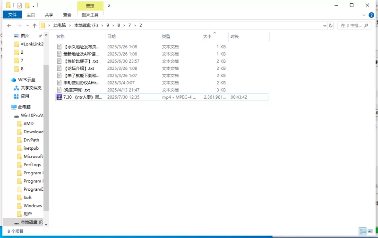Switch to the 共享 ribbon tab

point(49,15)
